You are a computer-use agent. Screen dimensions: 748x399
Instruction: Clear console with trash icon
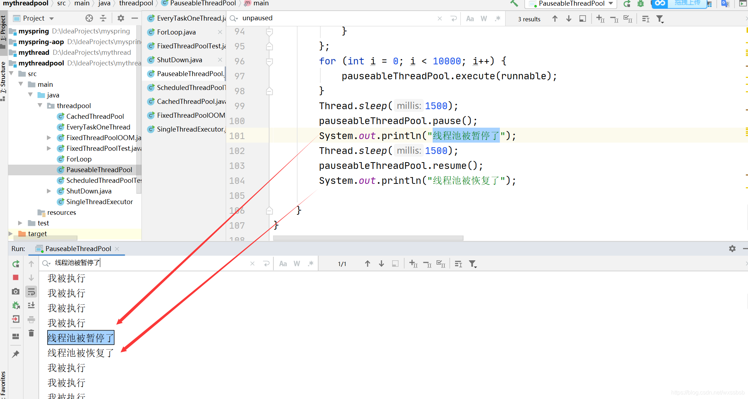pos(31,333)
